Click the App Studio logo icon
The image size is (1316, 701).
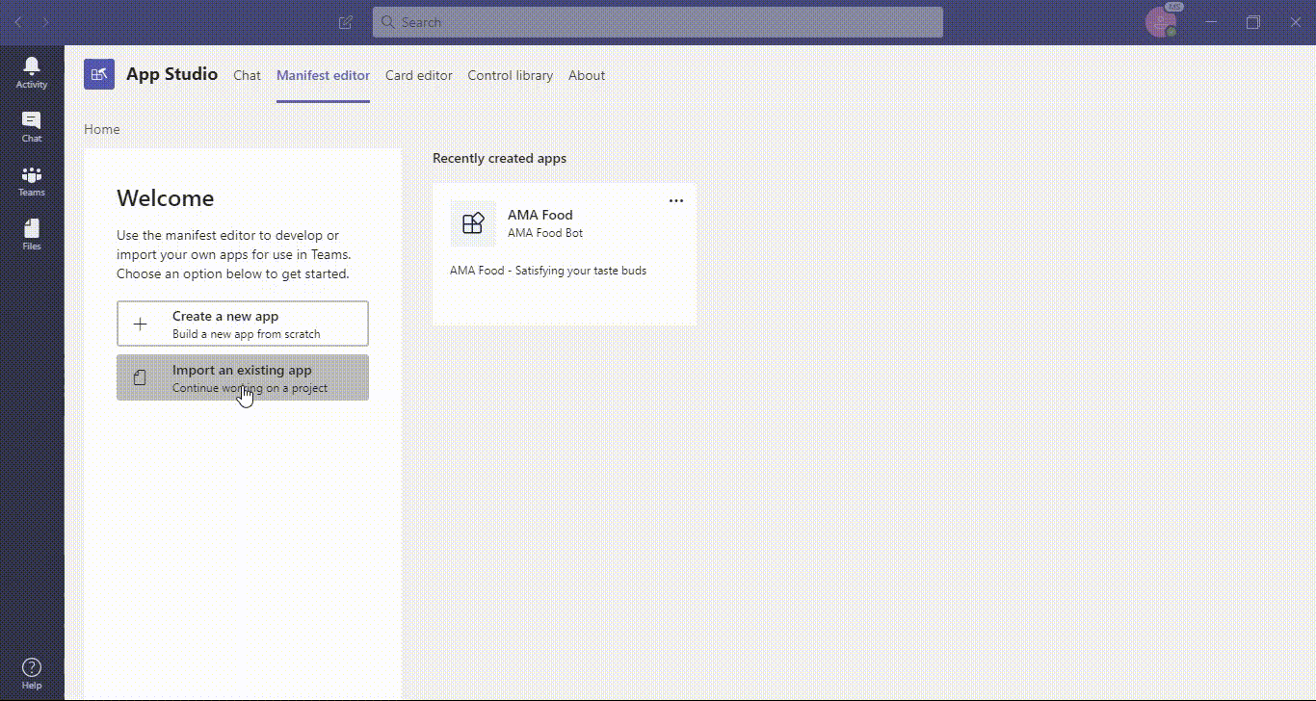coord(99,74)
